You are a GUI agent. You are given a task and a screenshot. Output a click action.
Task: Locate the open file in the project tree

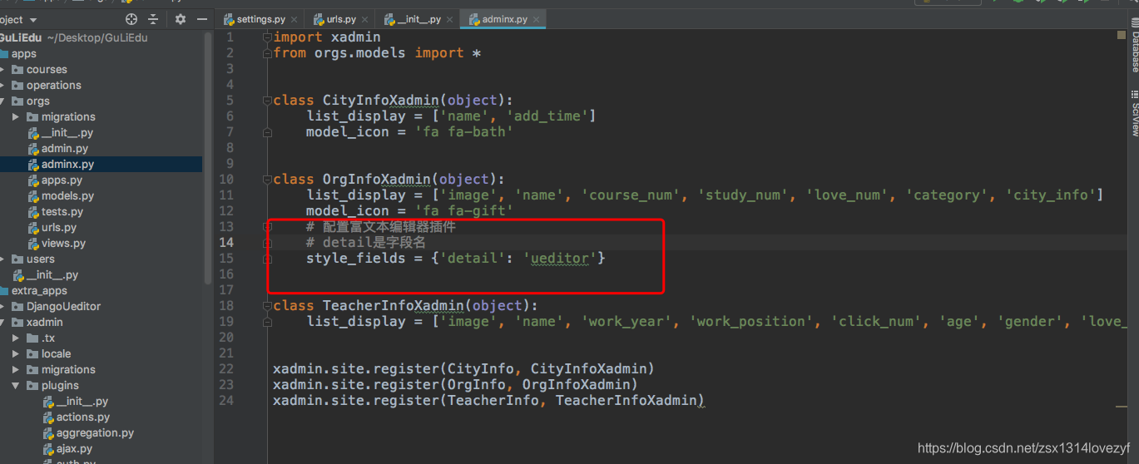pyautogui.click(x=131, y=19)
